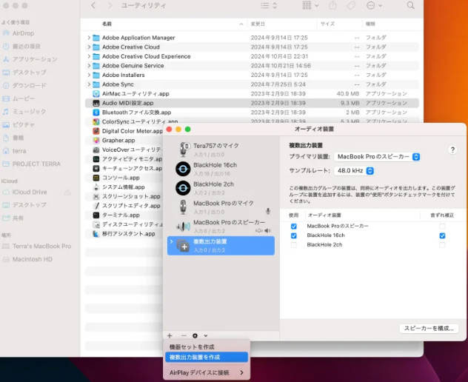Click the multi-output device stacked icon
Screen dimensions: 468x382
(183, 246)
